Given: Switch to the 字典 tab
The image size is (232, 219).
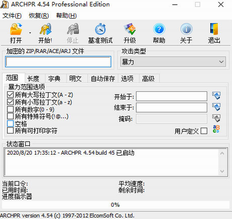Looking at the screenshot, I should tap(54, 79).
